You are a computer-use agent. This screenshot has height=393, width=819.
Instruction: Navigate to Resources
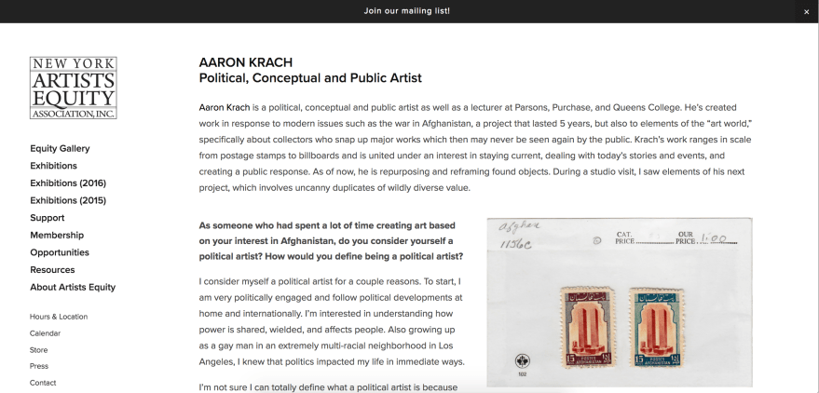52,270
